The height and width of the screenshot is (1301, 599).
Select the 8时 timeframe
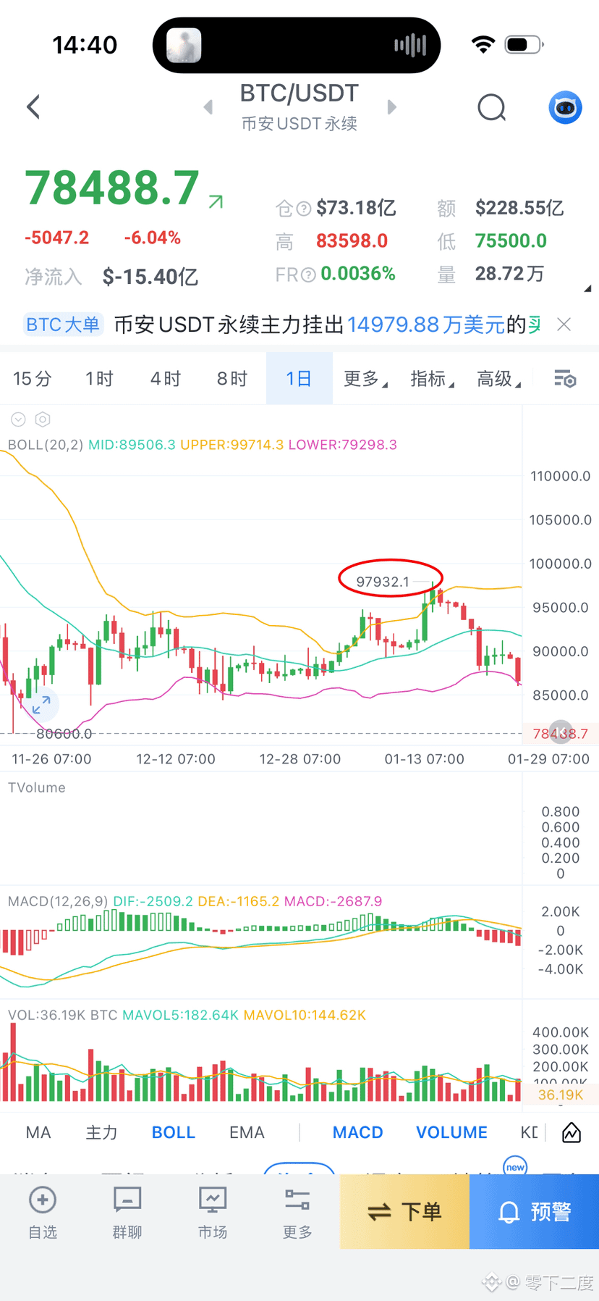coord(232,379)
